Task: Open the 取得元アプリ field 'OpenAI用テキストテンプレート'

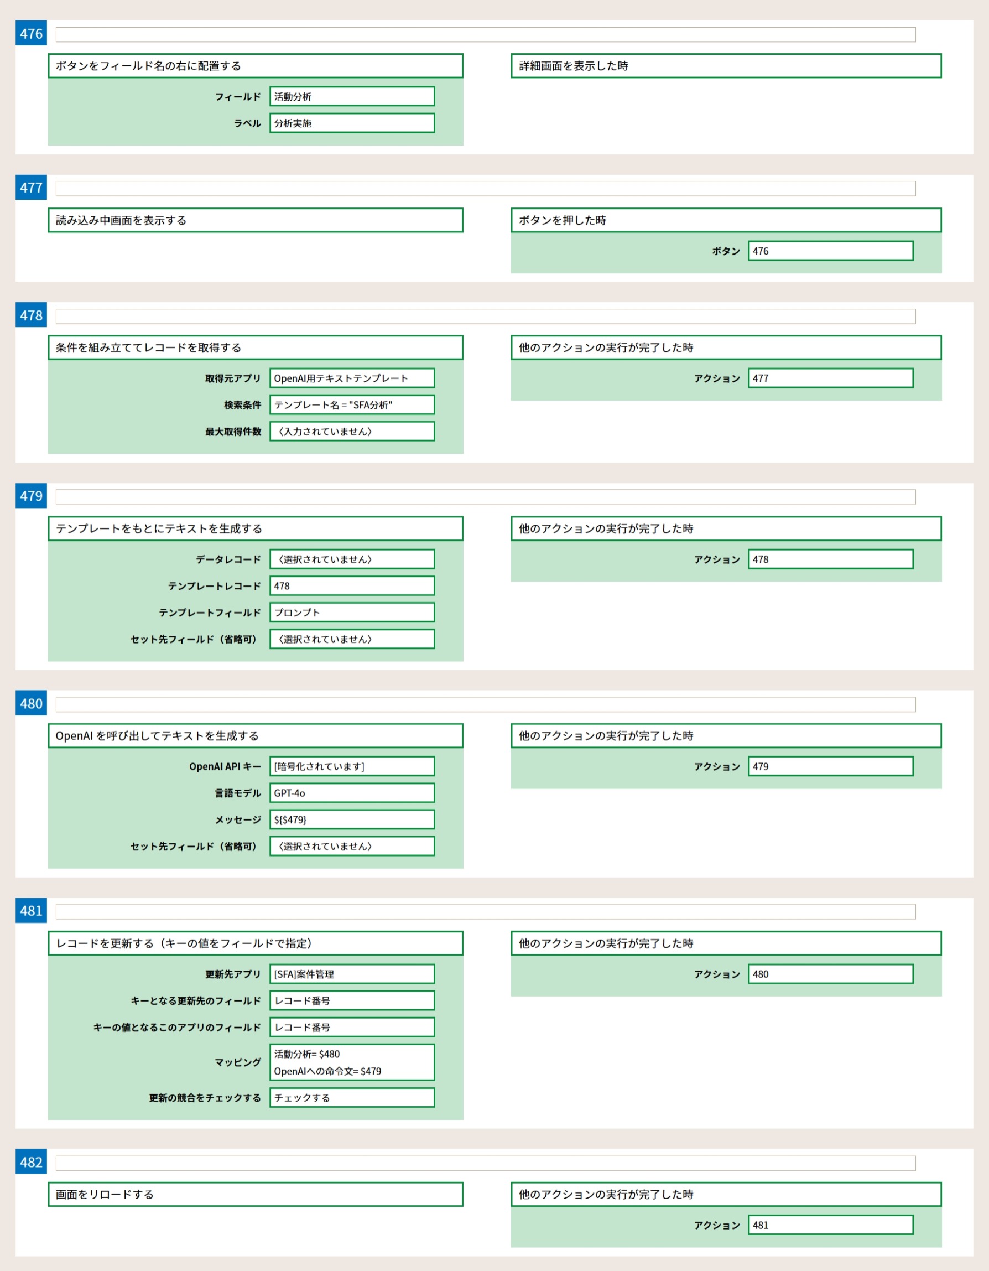Action: (x=352, y=378)
